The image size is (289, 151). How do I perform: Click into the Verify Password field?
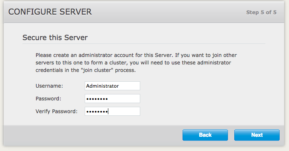(112, 111)
